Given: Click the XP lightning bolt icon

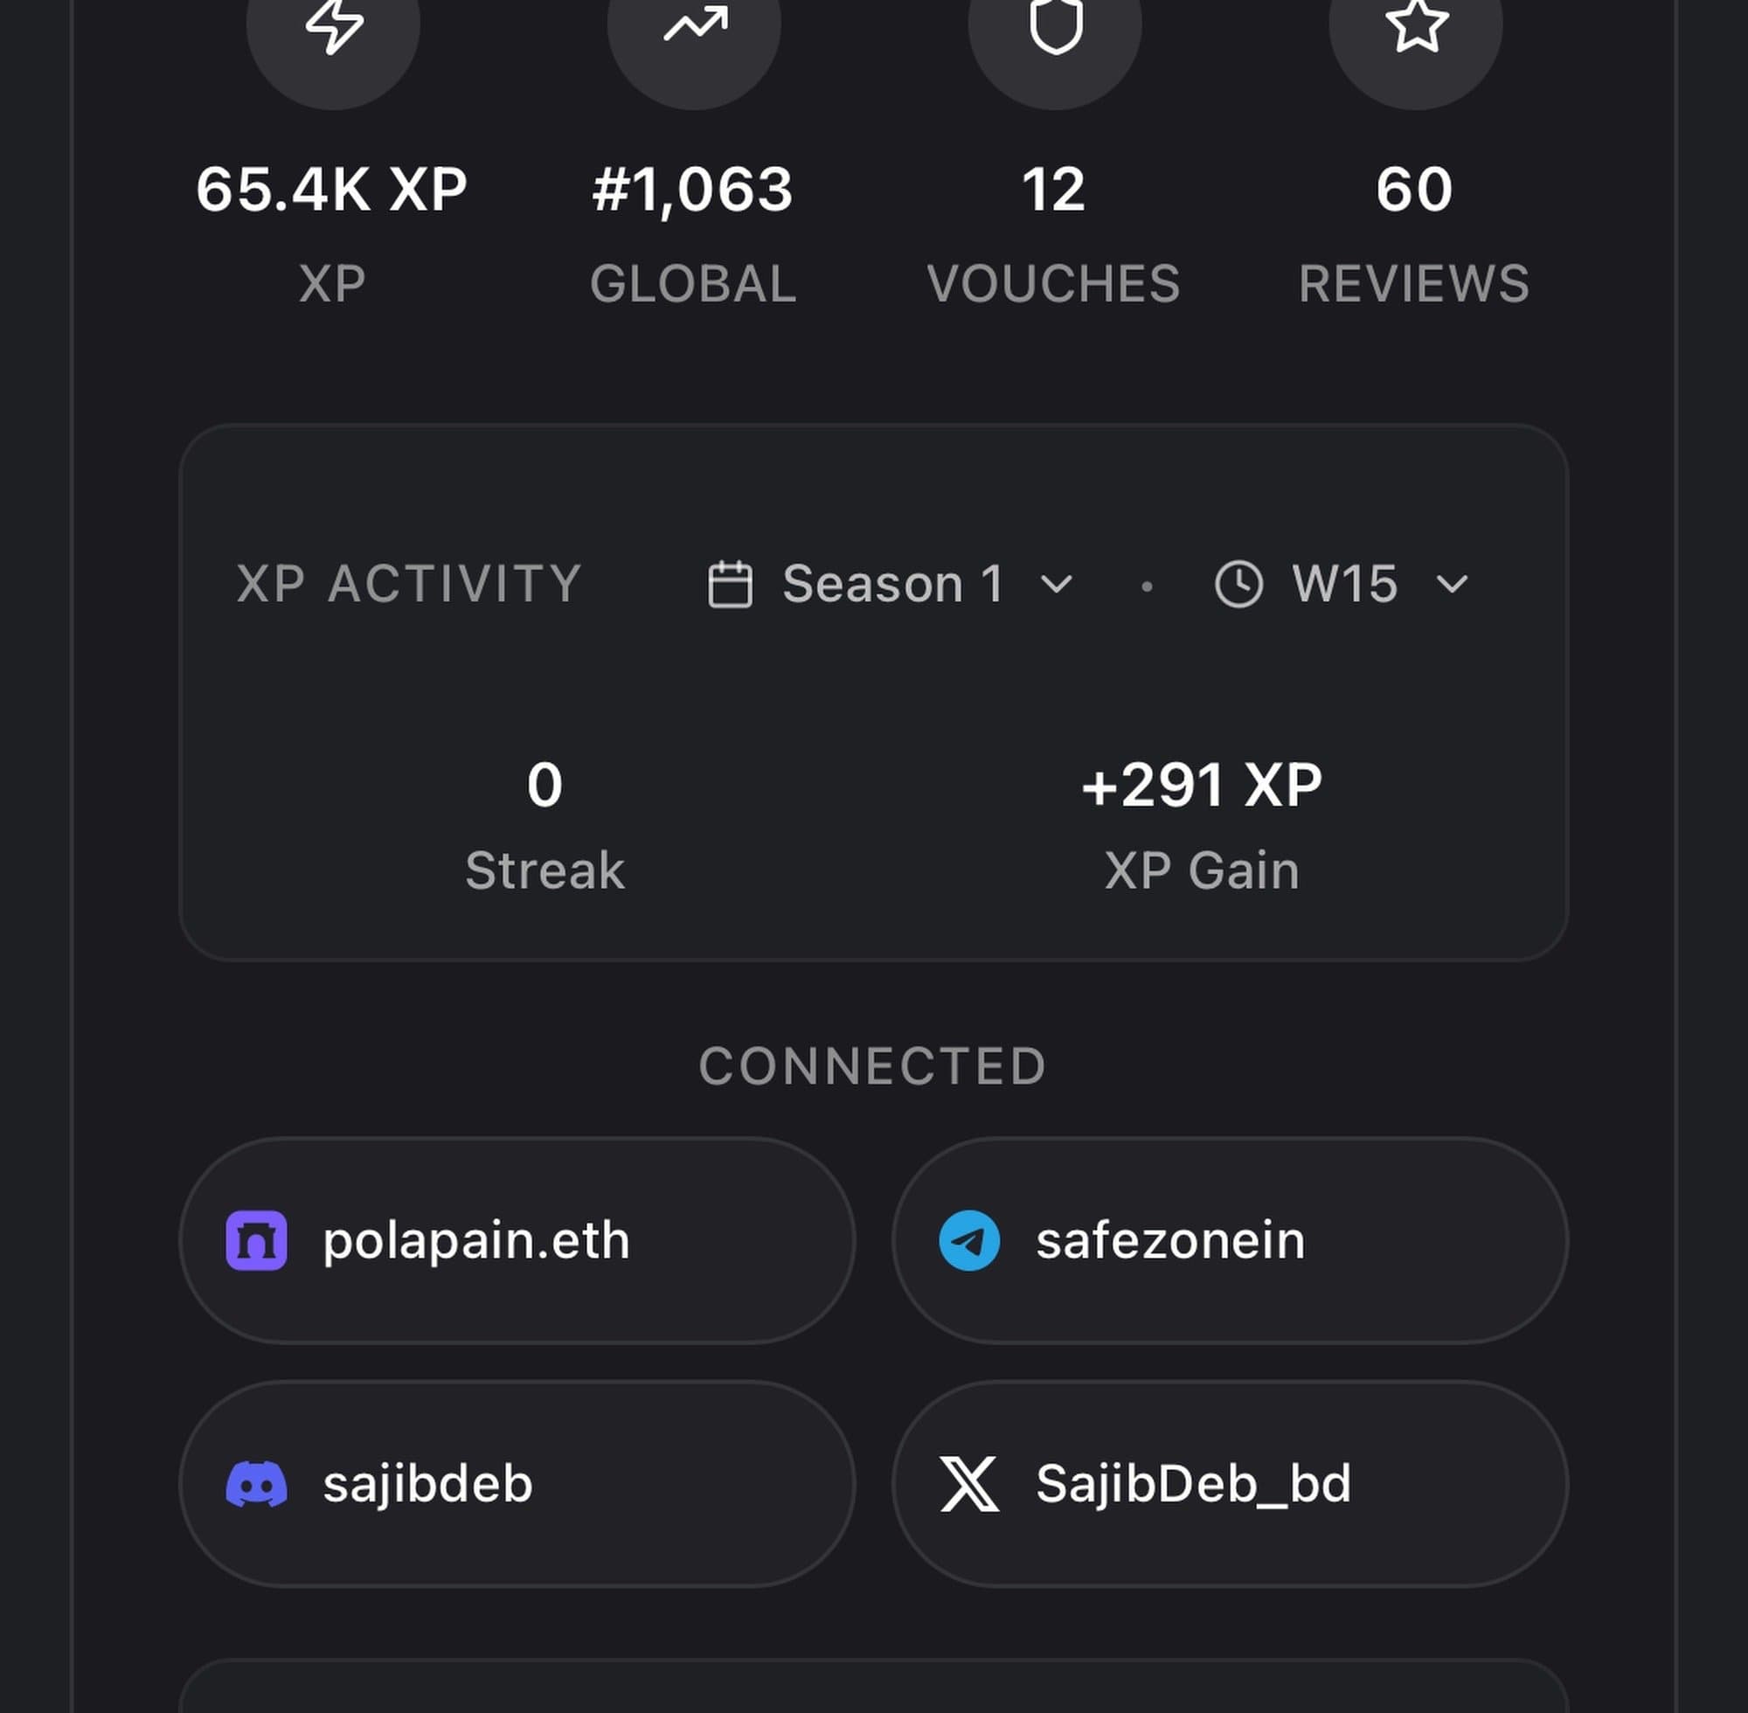Looking at the screenshot, I should pos(334,25).
